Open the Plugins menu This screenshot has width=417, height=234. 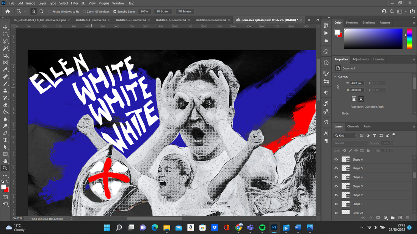104,3
